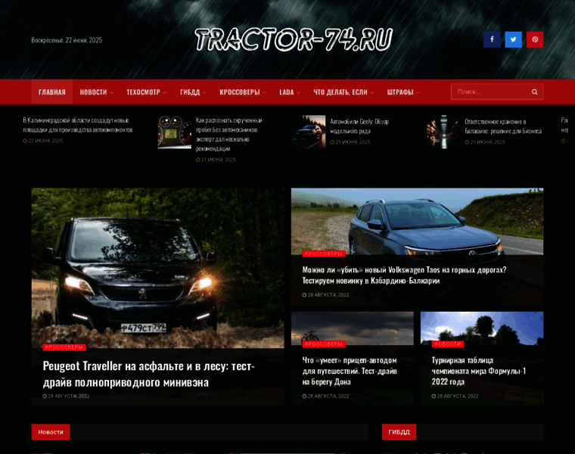Open the Автомобили Geely обзор headline
Viewport: 575px width, 454px height.
click(359, 126)
